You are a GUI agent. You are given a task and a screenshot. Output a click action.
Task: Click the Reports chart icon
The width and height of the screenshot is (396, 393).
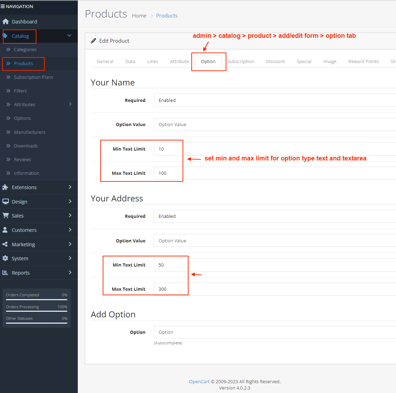[5, 273]
